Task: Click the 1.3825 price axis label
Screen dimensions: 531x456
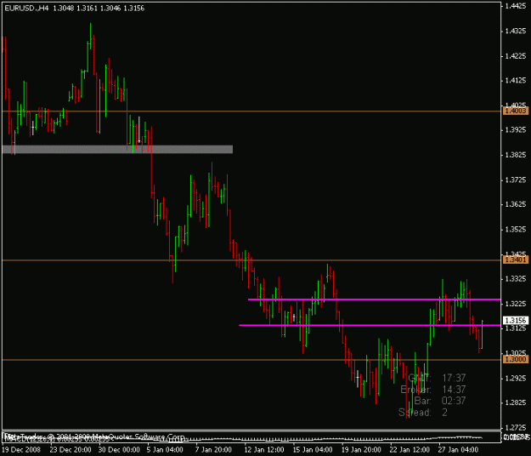Action: [x=516, y=155]
